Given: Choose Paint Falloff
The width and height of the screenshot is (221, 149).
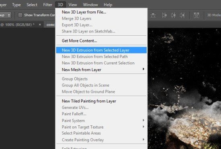Looking at the screenshot, I should point(101,114).
